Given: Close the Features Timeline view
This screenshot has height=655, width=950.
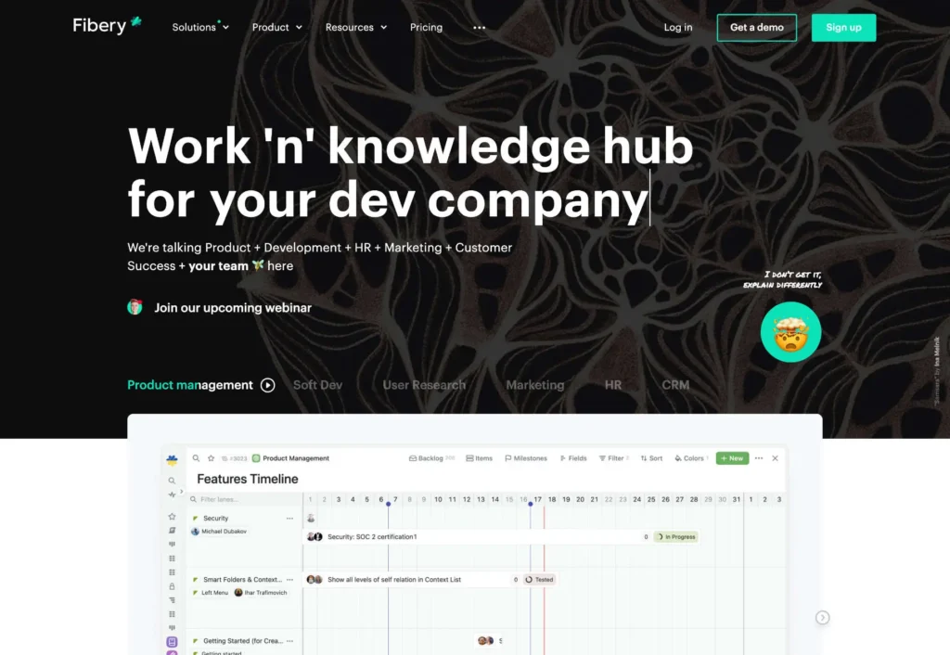Looking at the screenshot, I should [x=775, y=458].
